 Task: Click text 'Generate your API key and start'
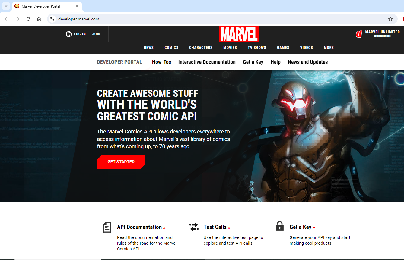[320, 237]
